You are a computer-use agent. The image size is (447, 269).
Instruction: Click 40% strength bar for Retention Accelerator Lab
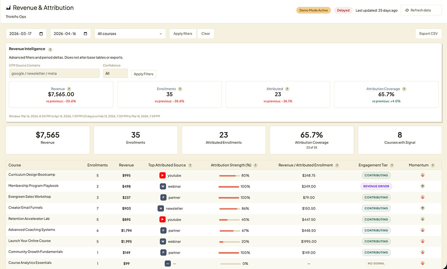pyautogui.click(x=229, y=220)
